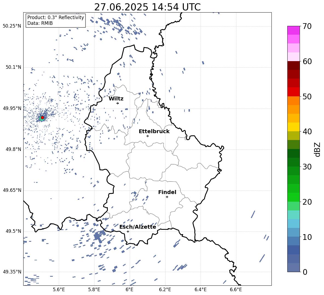Click the red radar site marker
The height and width of the screenshot is (295, 324).
click(x=42, y=118)
